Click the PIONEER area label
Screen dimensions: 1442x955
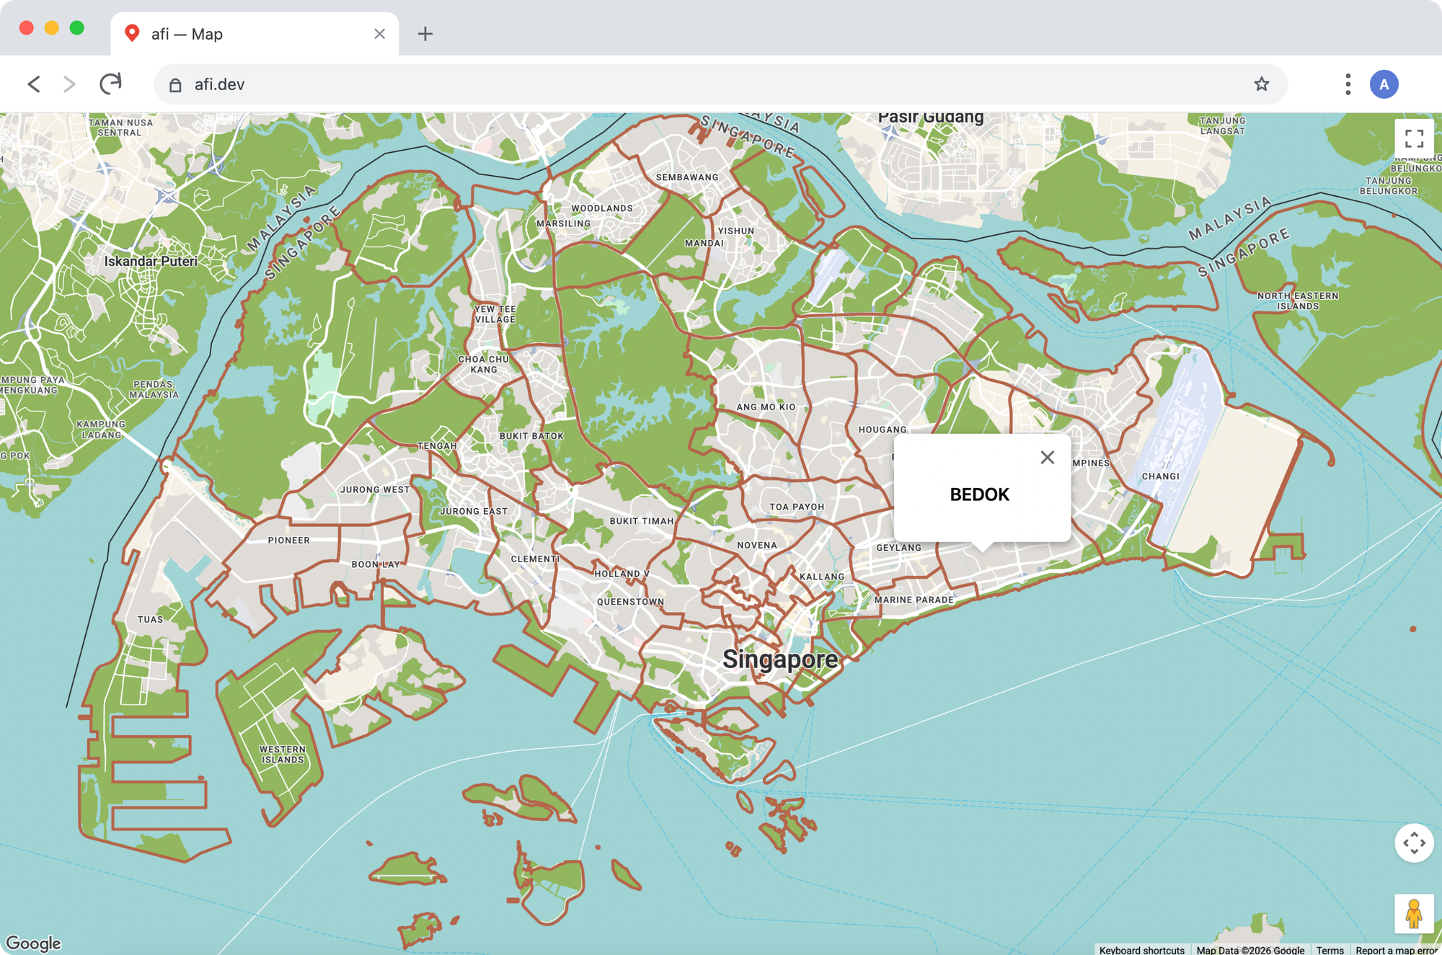[x=289, y=540]
